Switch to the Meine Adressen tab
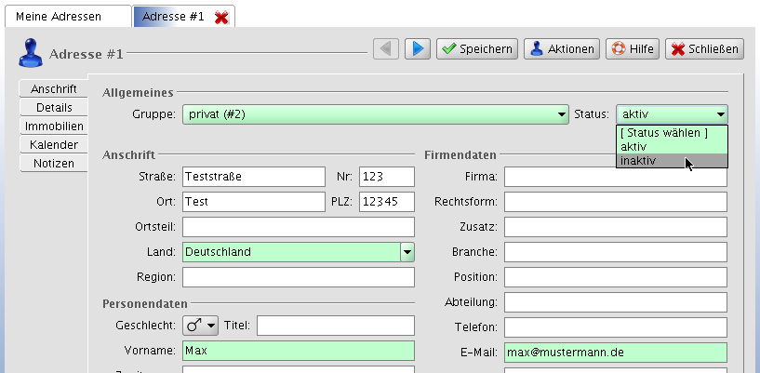The height and width of the screenshot is (373, 760). click(x=65, y=17)
